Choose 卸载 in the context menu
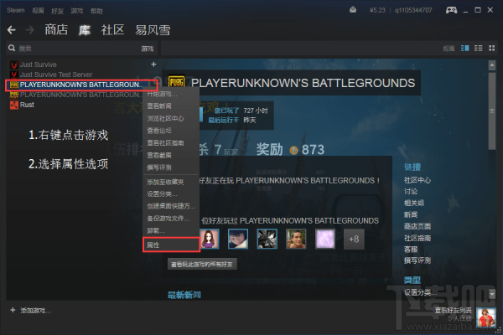 coord(171,231)
